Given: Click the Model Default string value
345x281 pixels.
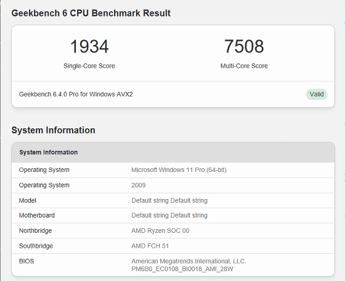Looking at the screenshot, I should point(169,200).
